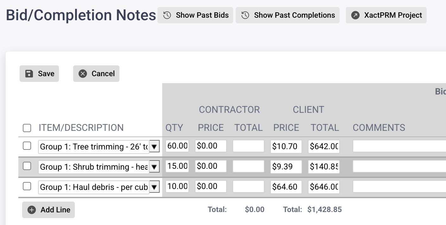Check the Tree trimming row checkbox

(27, 146)
